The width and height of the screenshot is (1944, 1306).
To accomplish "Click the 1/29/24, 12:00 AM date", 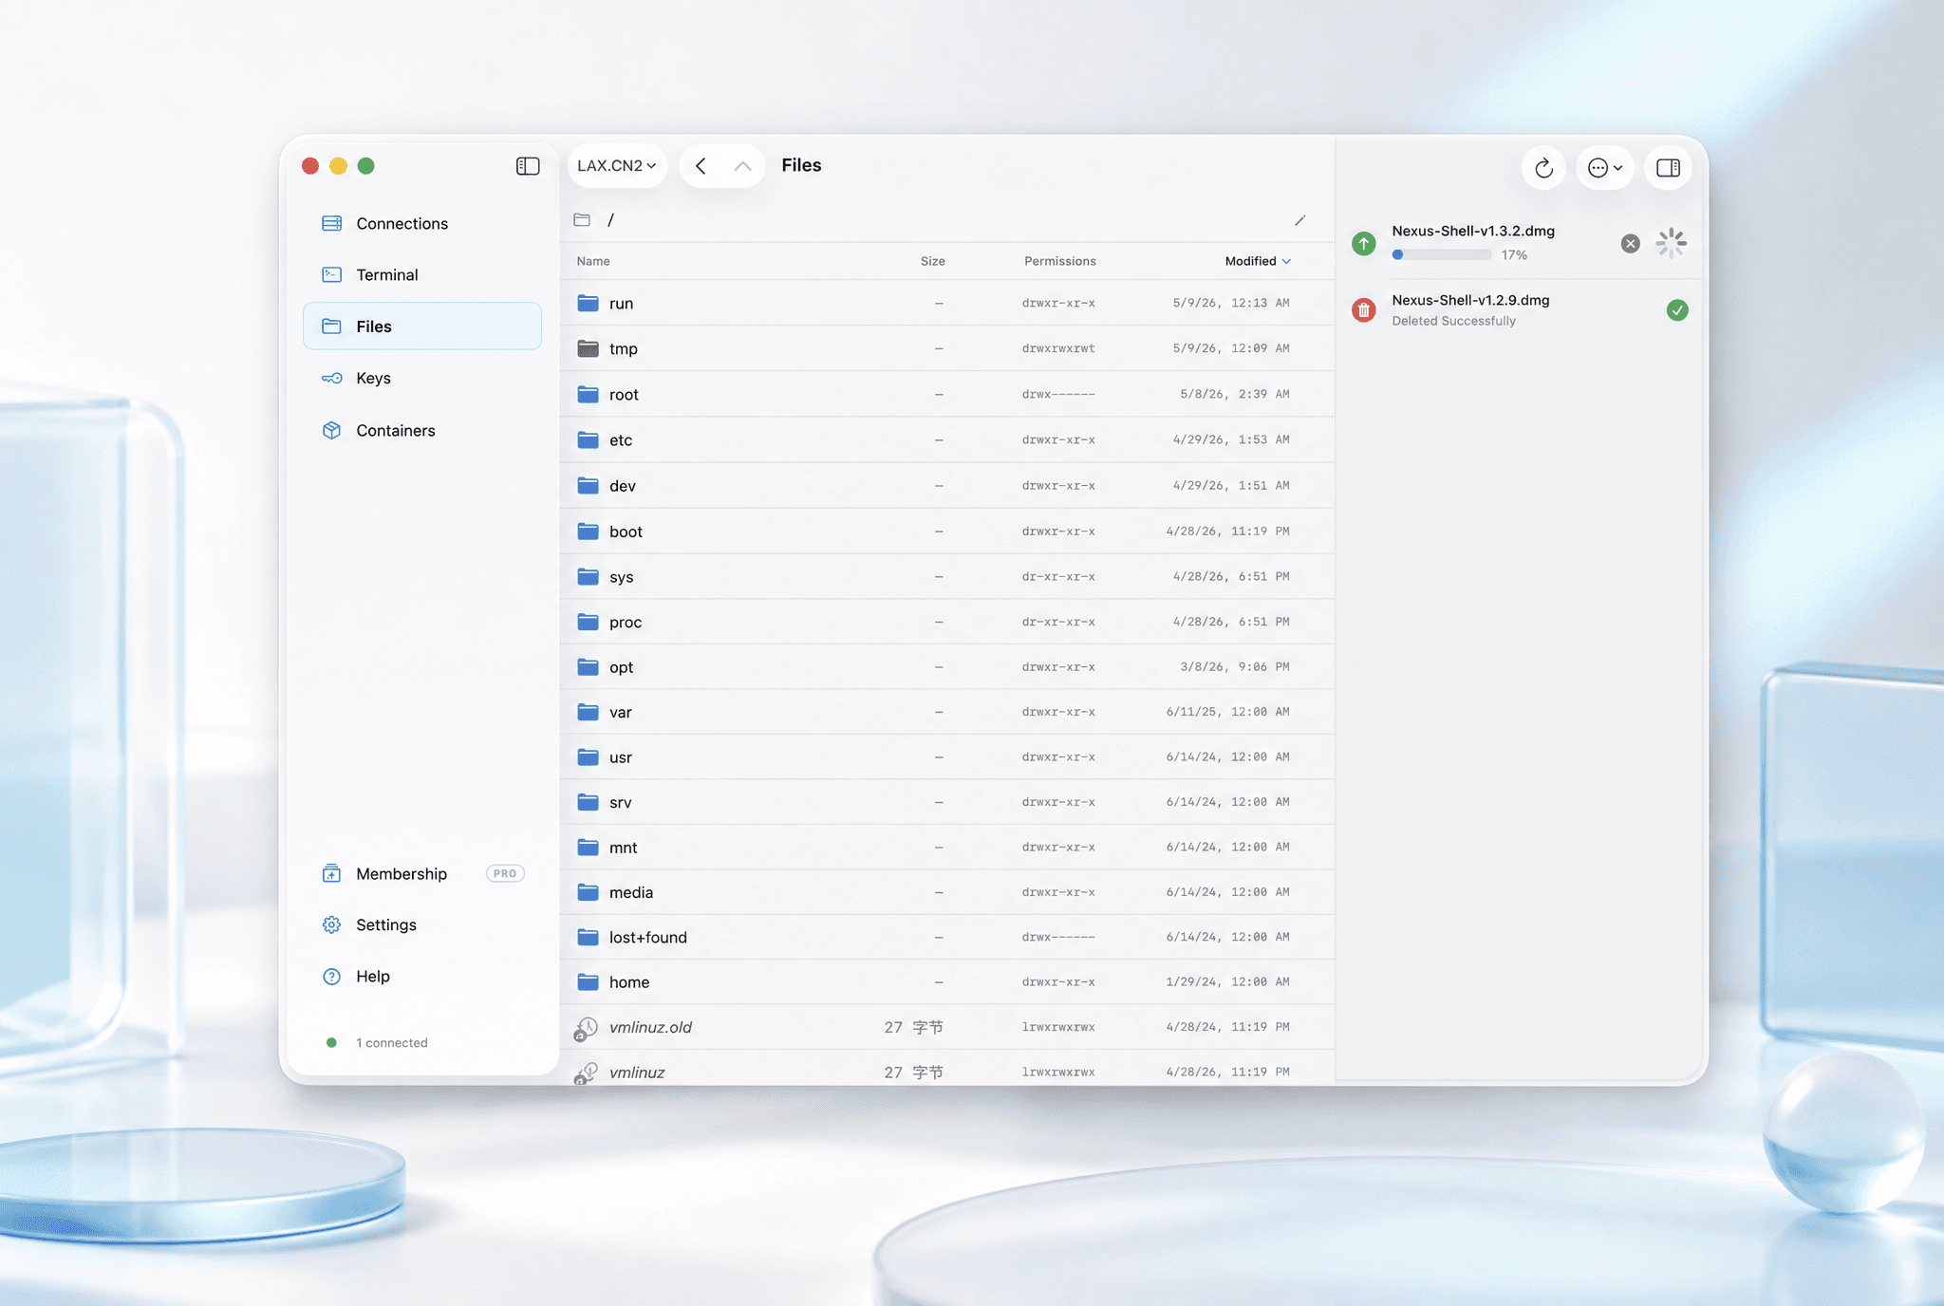I will [1227, 981].
